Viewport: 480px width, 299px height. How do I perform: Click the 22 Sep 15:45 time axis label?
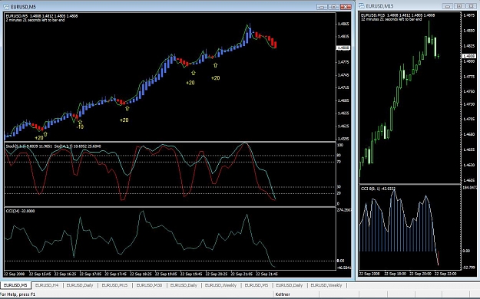click(40, 274)
